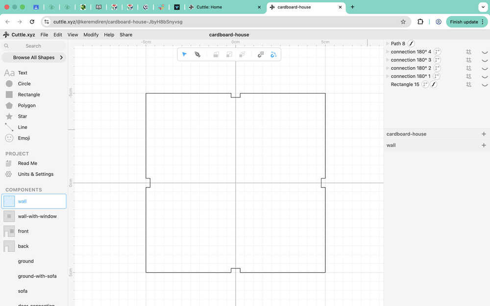This screenshot has width=490, height=306.
Task: Click the shapes Search field
Action: click(33, 46)
